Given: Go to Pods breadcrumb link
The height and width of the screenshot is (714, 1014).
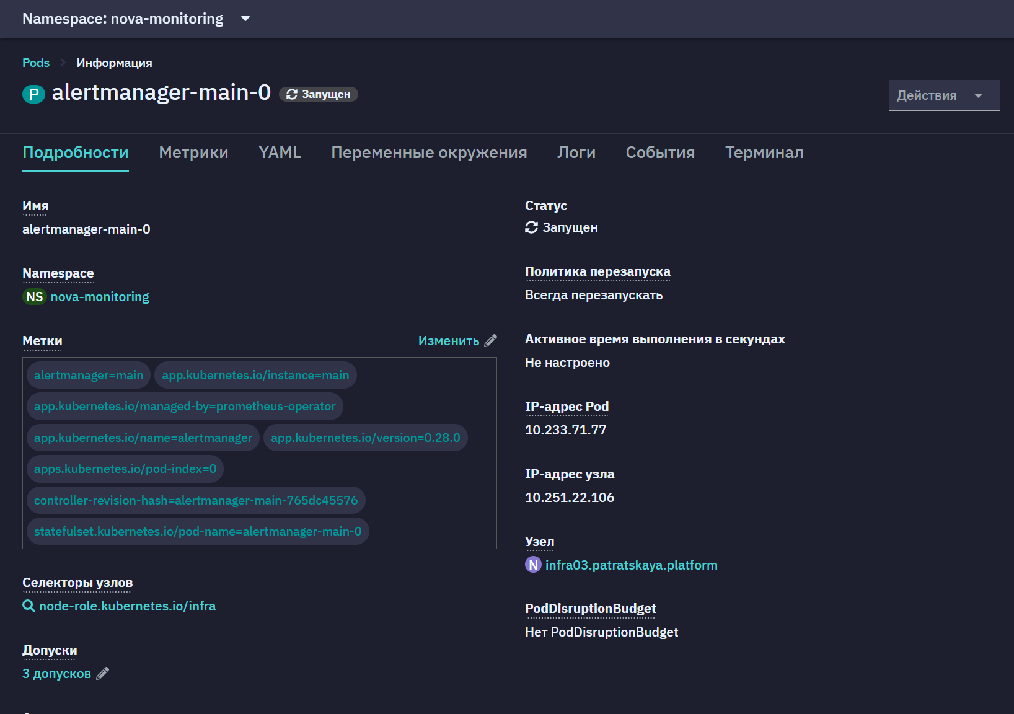Looking at the screenshot, I should (36, 63).
